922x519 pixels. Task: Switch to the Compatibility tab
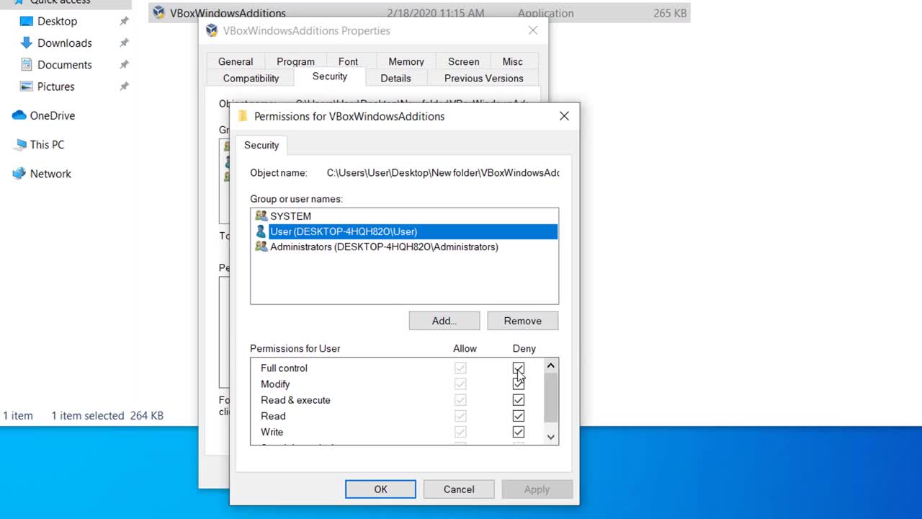(251, 78)
